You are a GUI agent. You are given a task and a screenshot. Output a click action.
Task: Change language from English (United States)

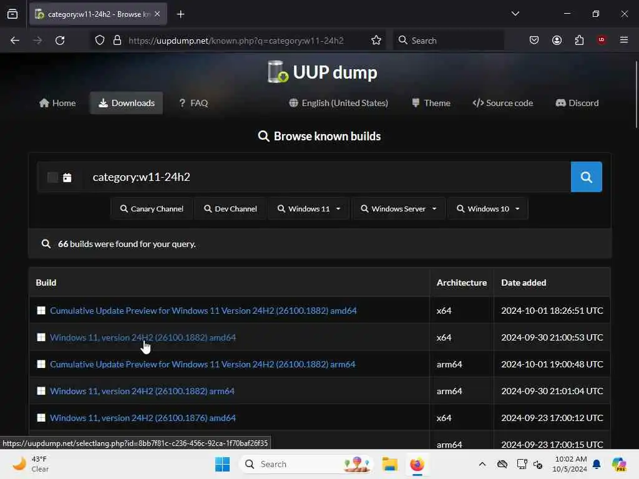[x=339, y=103]
